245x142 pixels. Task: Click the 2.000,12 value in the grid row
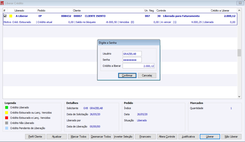click(230, 16)
